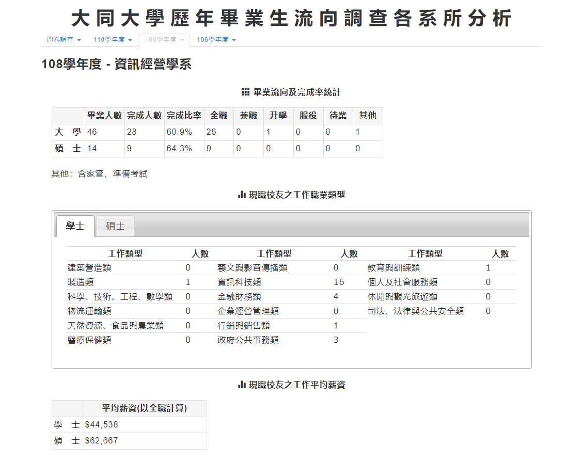Screen dimensions: 583x461
Task: Click the 升學 column header
Action: (x=278, y=116)
